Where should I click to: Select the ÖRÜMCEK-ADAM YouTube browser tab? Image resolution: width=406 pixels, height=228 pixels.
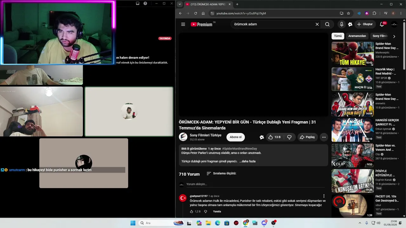[x=208, y=4]
